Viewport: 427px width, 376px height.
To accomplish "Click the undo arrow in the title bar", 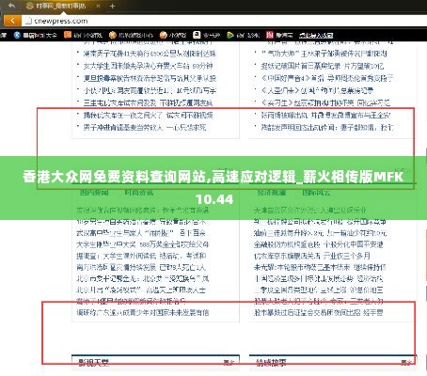I will [11, 6].
